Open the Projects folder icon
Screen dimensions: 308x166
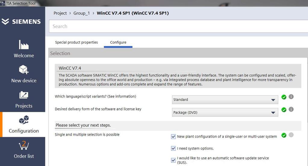[24, 95]
